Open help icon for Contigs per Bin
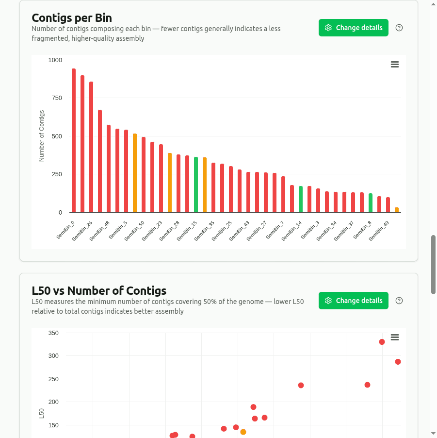The image size is (437, 438). [x=399, y=28]
